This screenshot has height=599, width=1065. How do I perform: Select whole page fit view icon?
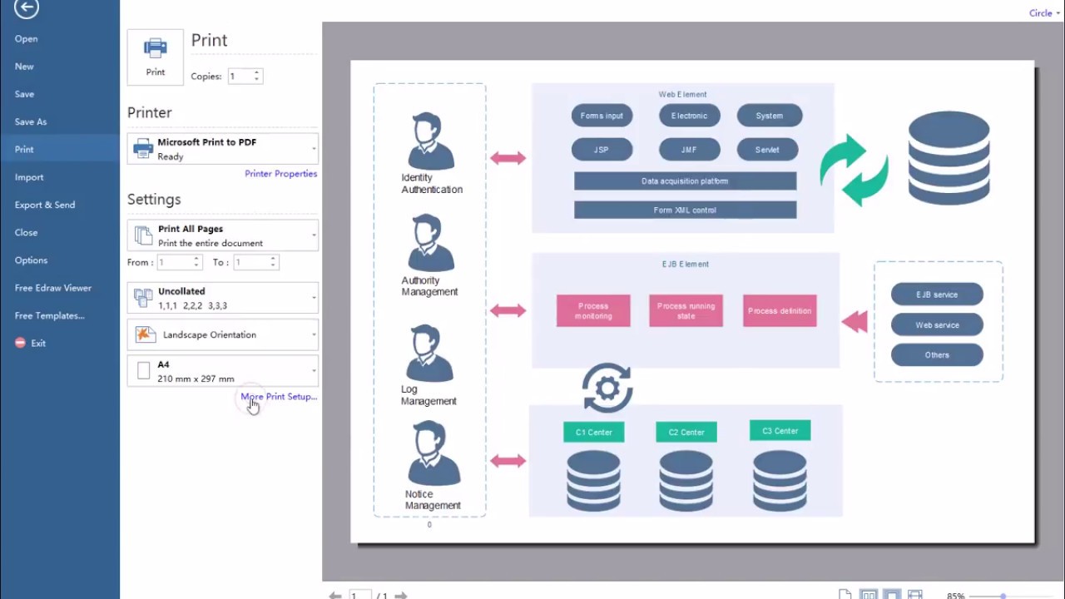(891, 595)
